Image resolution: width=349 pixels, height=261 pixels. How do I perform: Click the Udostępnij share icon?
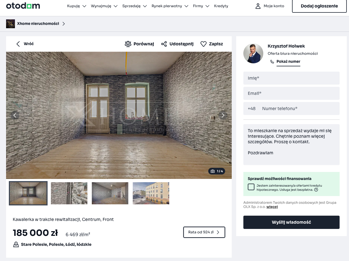tap(164, 44)
